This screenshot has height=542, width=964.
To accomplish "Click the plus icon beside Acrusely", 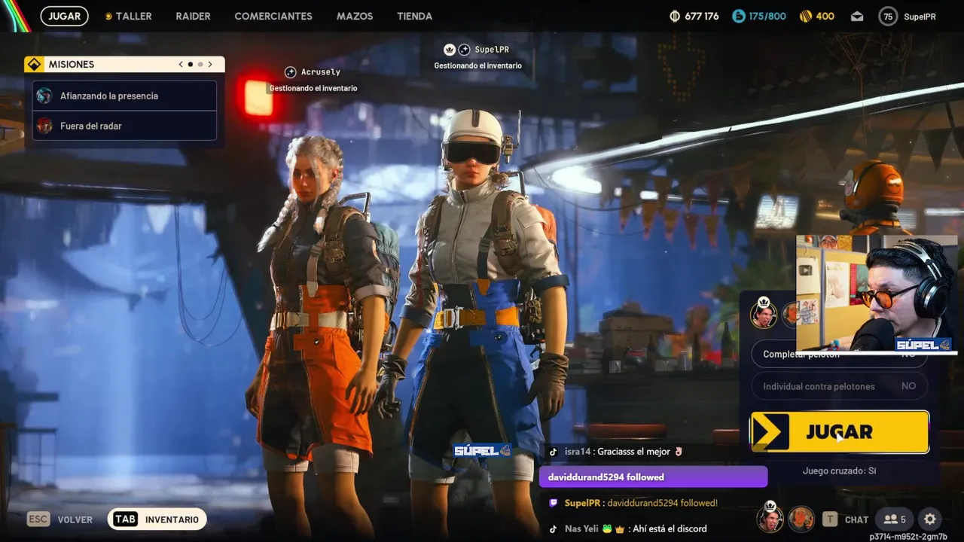I will [x=290, y=72].
